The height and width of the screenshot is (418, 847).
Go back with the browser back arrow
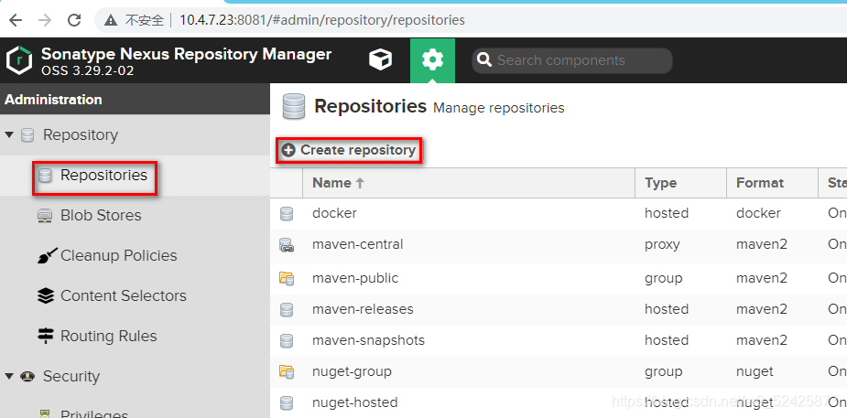pyautogui.click(x=16, y=20)
